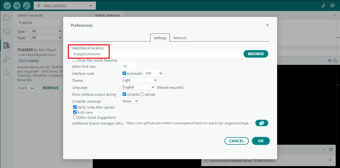Enable Editor Quick Suggestions checkbox
This screenshot has width=340, height=168.
click(x=75, y=118)
